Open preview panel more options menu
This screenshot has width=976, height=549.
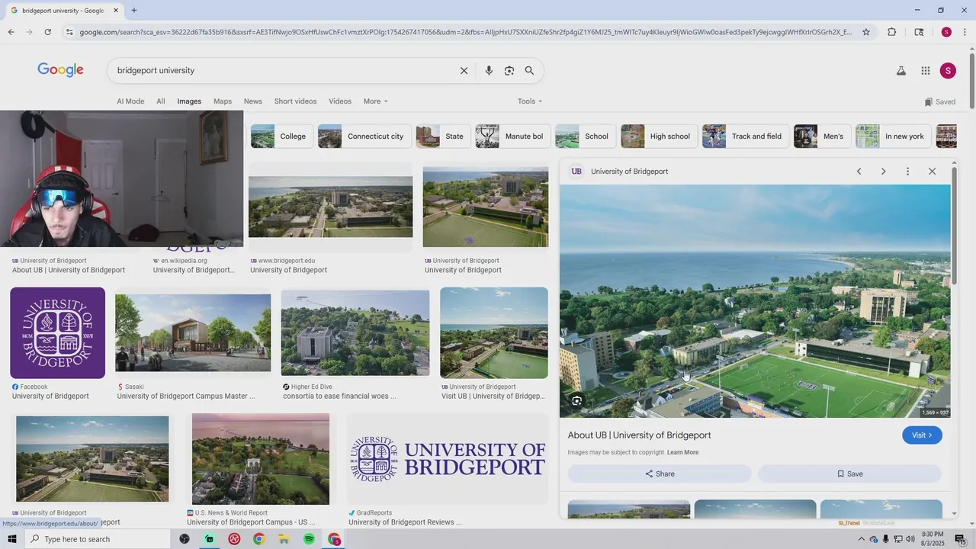[907, 172]
